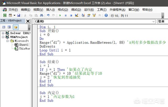Screen dimensions: 168x107
Task: Click View Object icon in project panel
Action: click(9, 27)
